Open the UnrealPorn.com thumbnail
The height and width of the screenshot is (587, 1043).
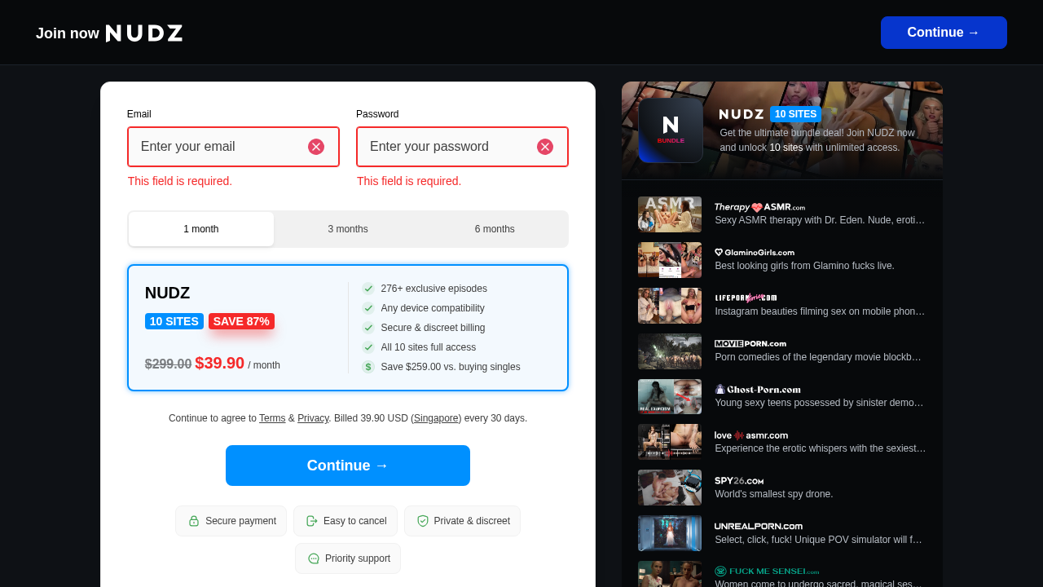click(670, 534)
